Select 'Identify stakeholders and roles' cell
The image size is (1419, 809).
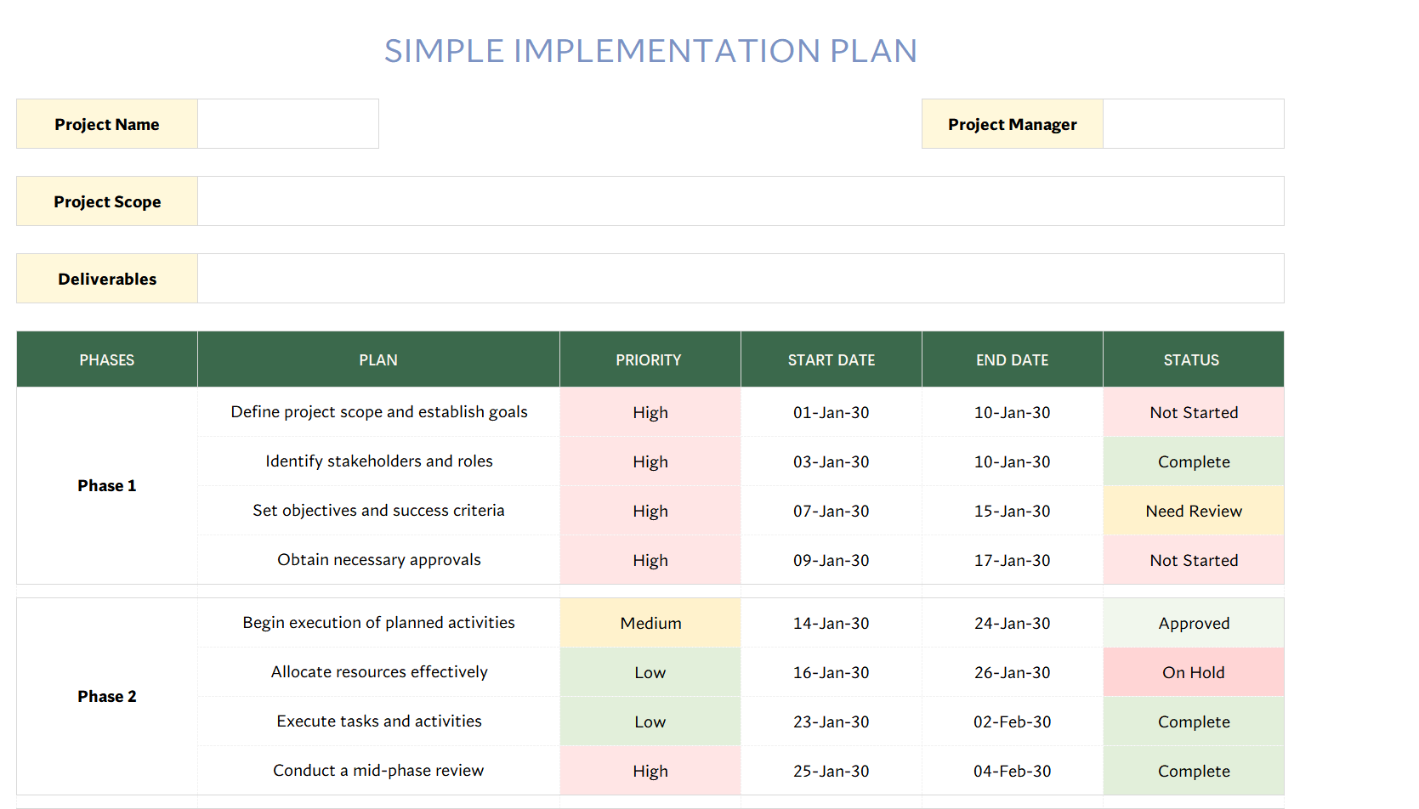coord(378,461)
